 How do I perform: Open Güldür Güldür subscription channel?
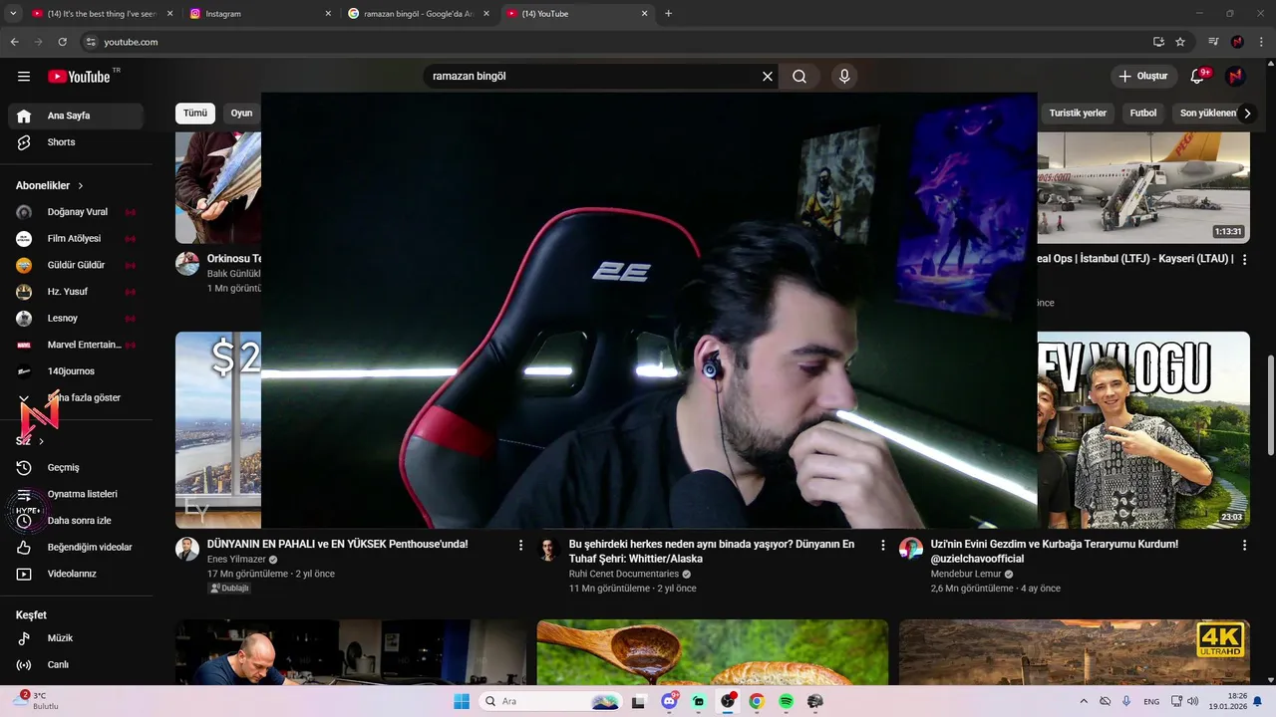pyautogui.click(x=76, y=265)
